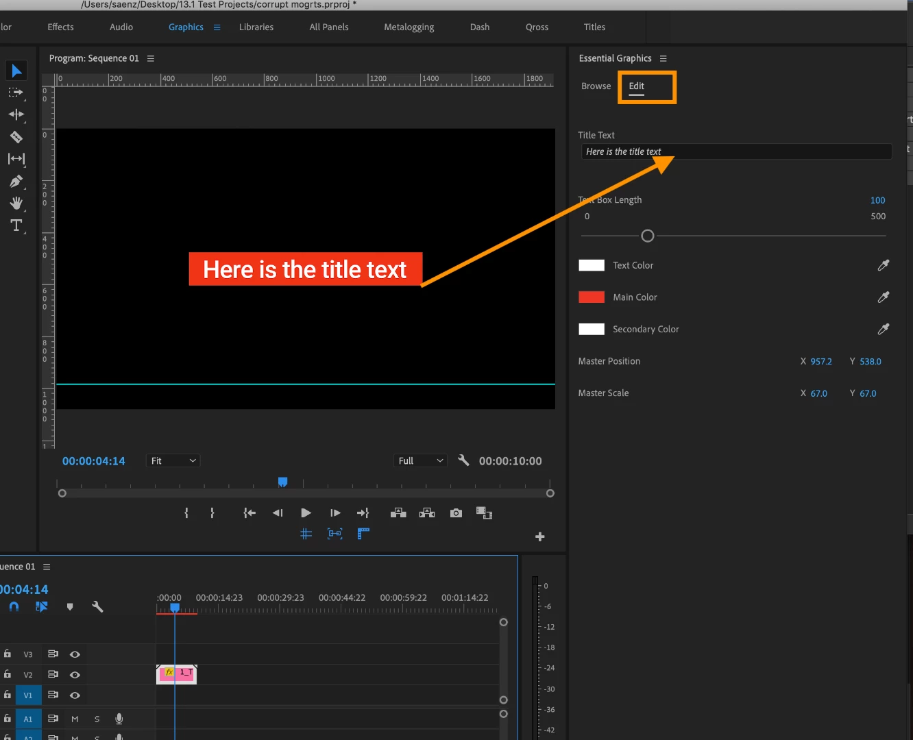
Task: Select the Razor tool
Action: (16, 136)
